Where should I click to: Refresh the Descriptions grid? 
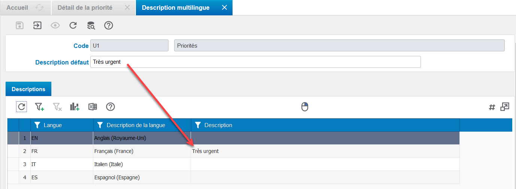(22, 107)
